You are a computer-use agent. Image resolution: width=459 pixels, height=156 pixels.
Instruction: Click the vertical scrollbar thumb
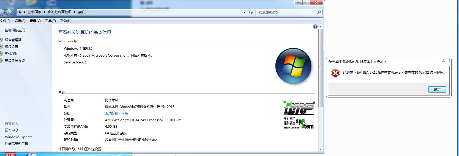click(x=321, y=68)
